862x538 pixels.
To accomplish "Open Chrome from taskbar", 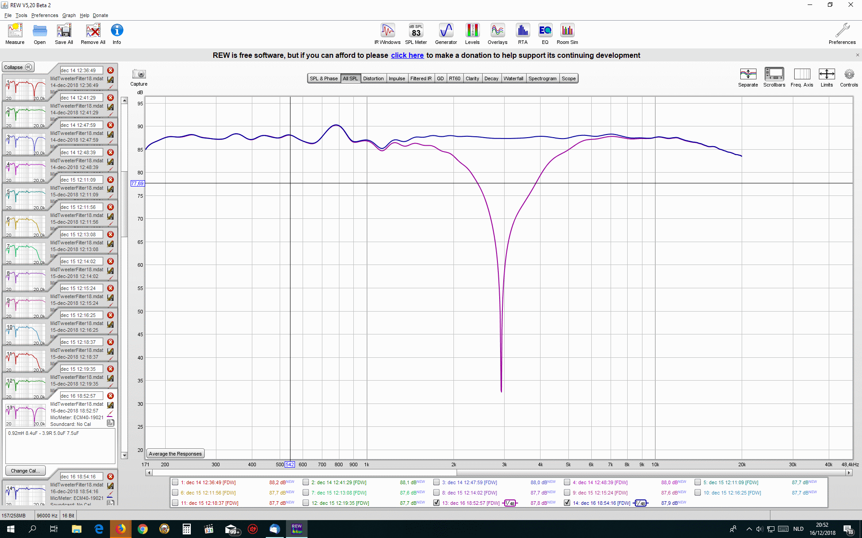I will pos(142,529).
